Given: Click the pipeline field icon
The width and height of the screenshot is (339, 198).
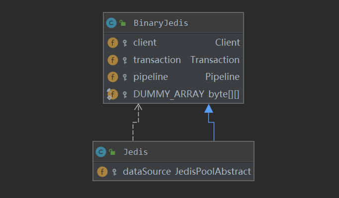Looking at the screenshot, I should click(113, 77).
